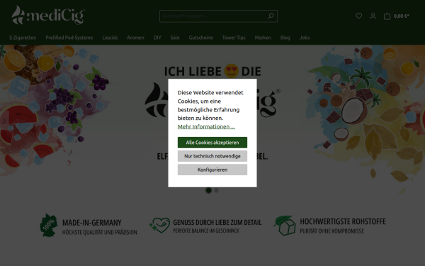Open the Liquids menu
The width and height of the screenshot is (425, 266).
[110, 38]
